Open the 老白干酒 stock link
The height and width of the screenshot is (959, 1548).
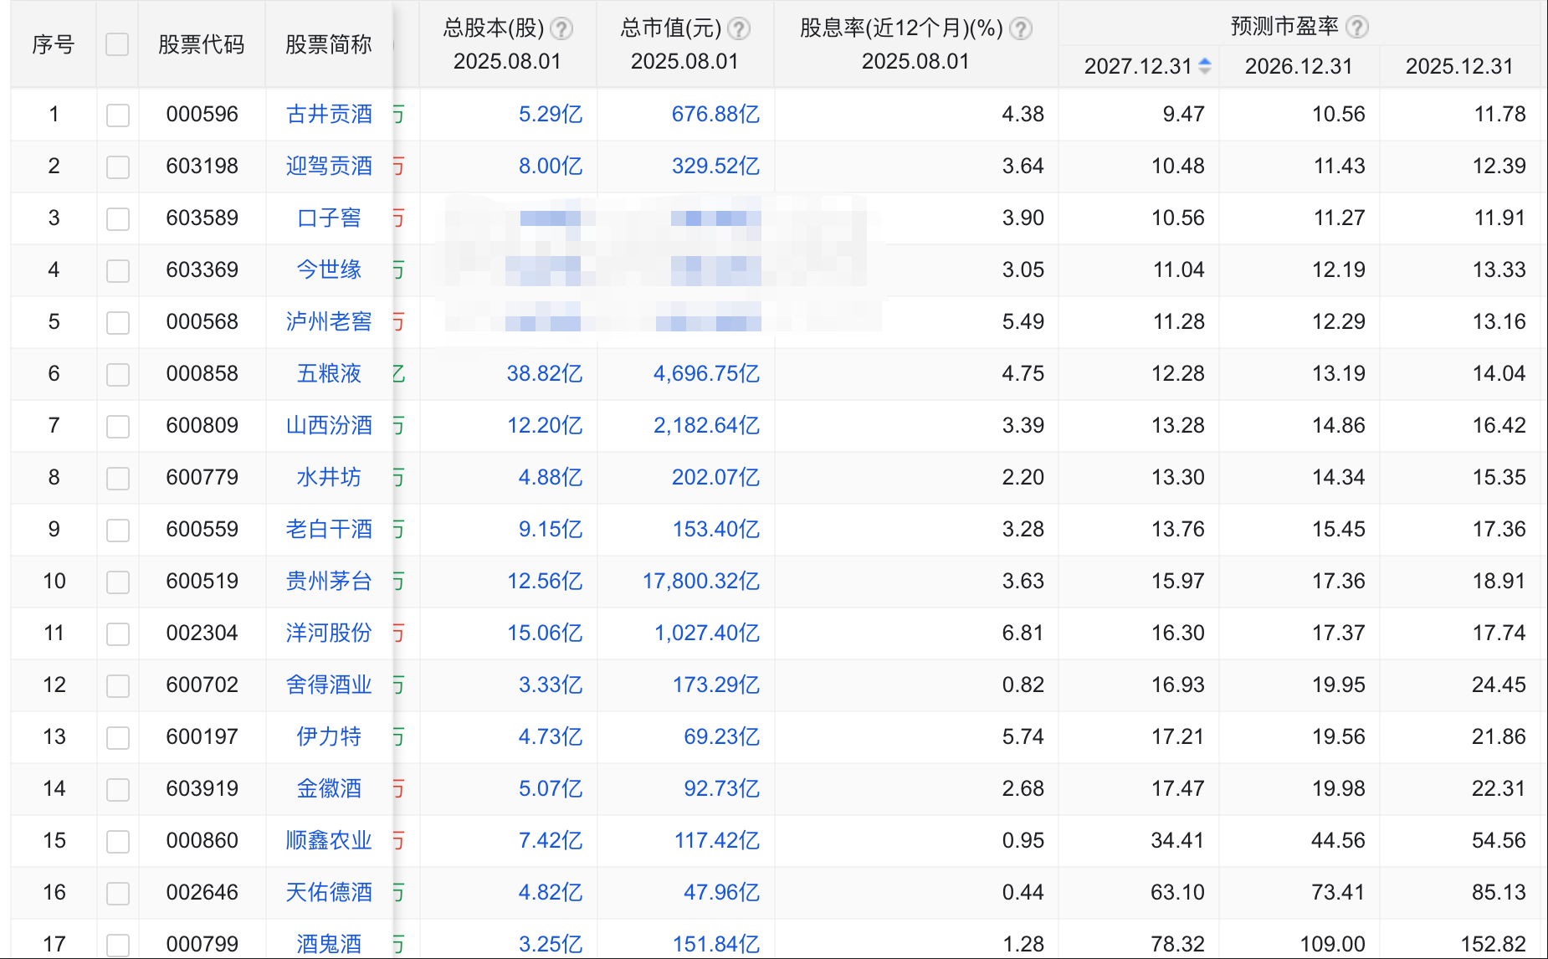(329, 529)
